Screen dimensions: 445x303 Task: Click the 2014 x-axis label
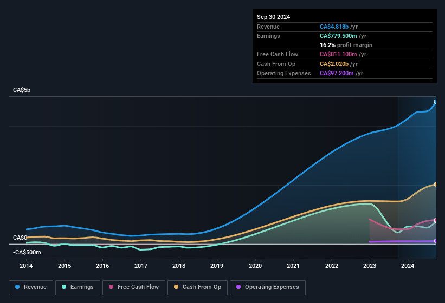26,266
